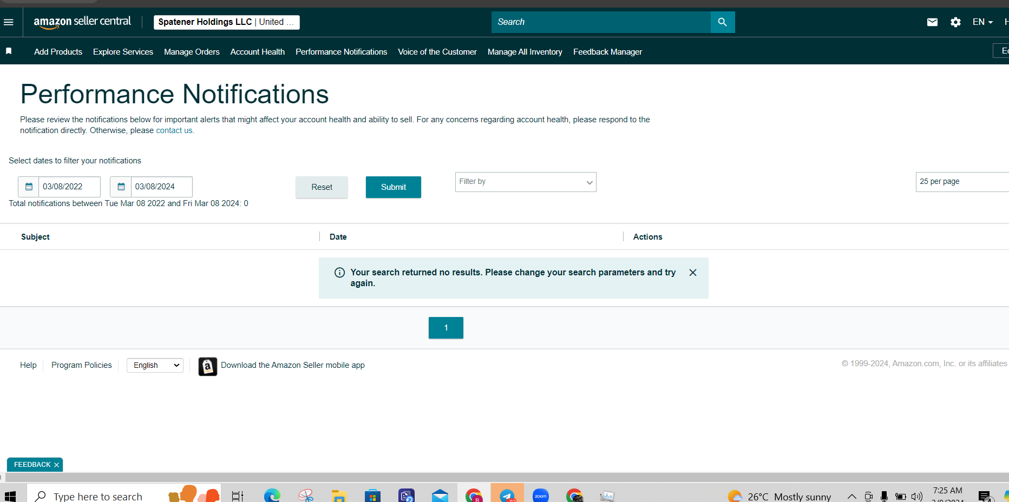This screenshot has height=502, width=1009.
Task: Click the battery tray icon
Action: click(901, 497)
